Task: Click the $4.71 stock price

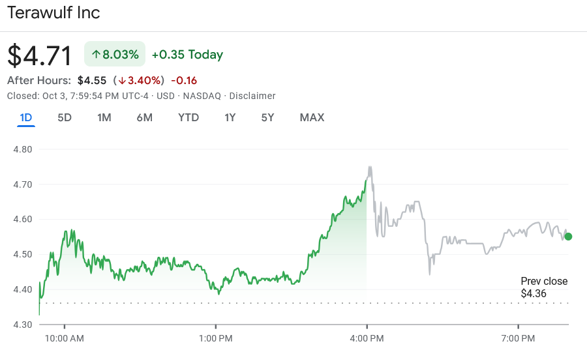Action: [40, 56]
